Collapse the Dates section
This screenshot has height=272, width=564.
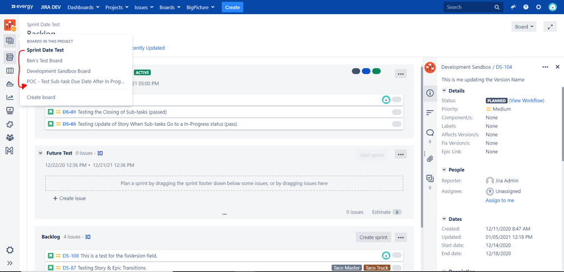444,219
